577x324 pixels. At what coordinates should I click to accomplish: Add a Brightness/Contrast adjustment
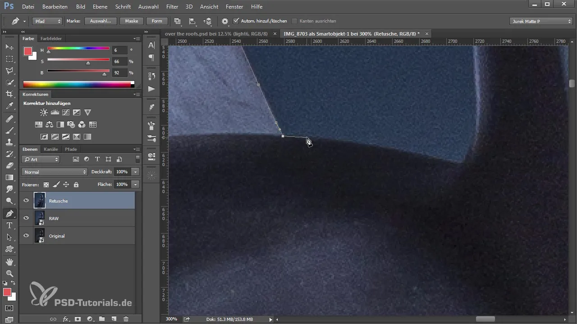pos(44,112)
